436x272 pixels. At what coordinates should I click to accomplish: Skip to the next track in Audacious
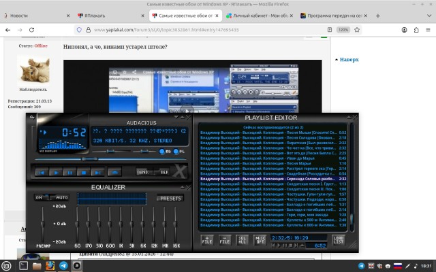click(97, 172)
